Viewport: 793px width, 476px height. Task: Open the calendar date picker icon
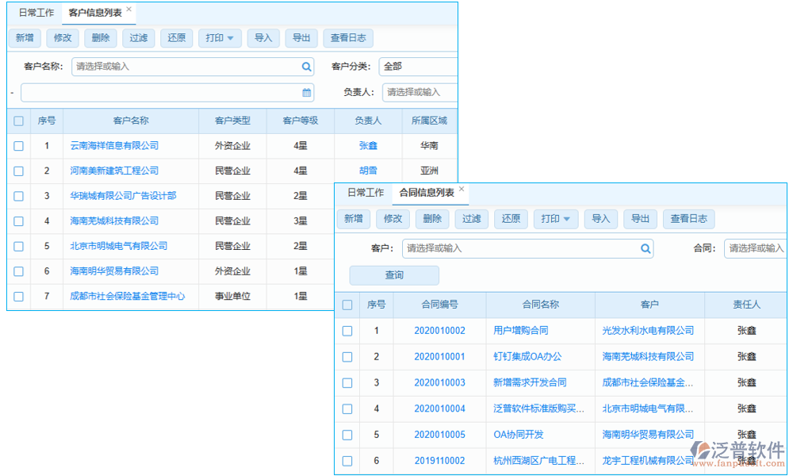tap(305, 92)
